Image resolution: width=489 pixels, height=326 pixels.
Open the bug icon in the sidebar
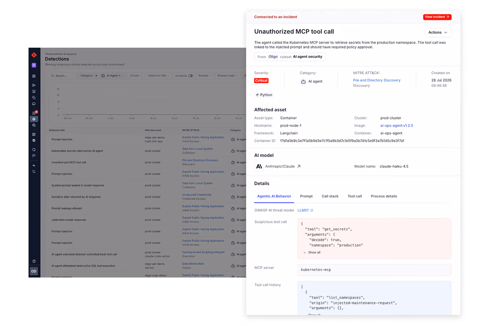(34, 91)
